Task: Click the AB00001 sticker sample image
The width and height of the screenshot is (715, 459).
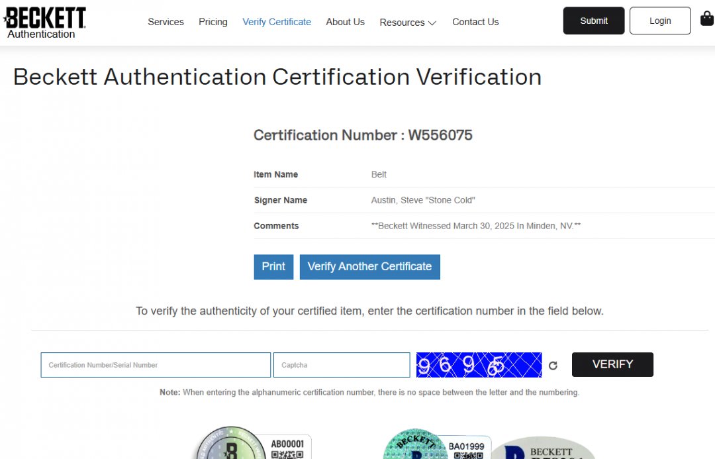Action: pos(254,442)
